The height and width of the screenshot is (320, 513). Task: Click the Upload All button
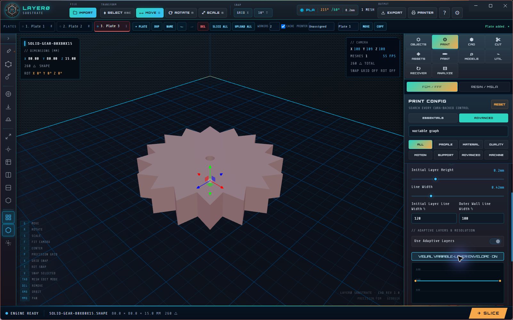(243, 27)
